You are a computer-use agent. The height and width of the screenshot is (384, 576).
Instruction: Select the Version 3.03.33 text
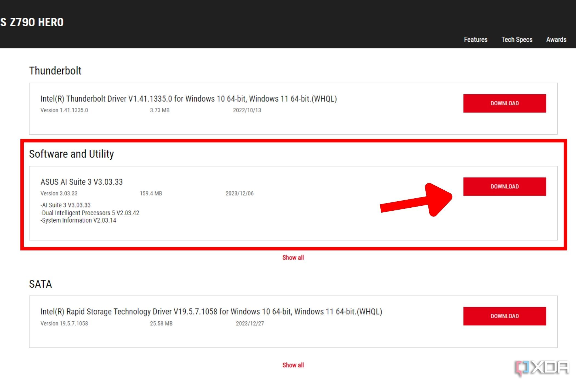coord(59,193)
